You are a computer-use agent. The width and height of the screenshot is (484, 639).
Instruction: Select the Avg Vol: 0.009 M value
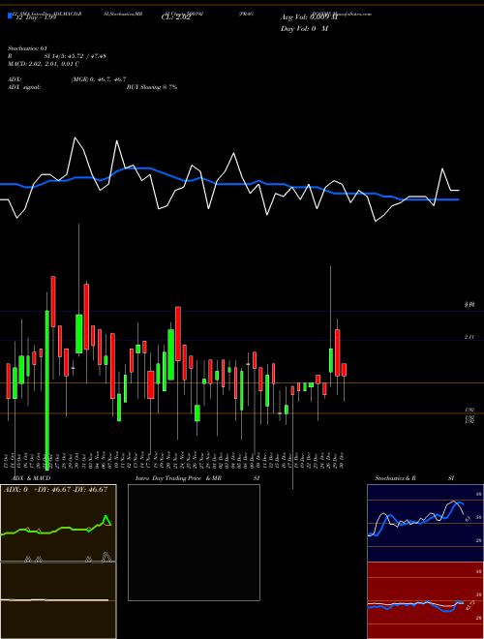pyautogui.click(x=309, y=17)
